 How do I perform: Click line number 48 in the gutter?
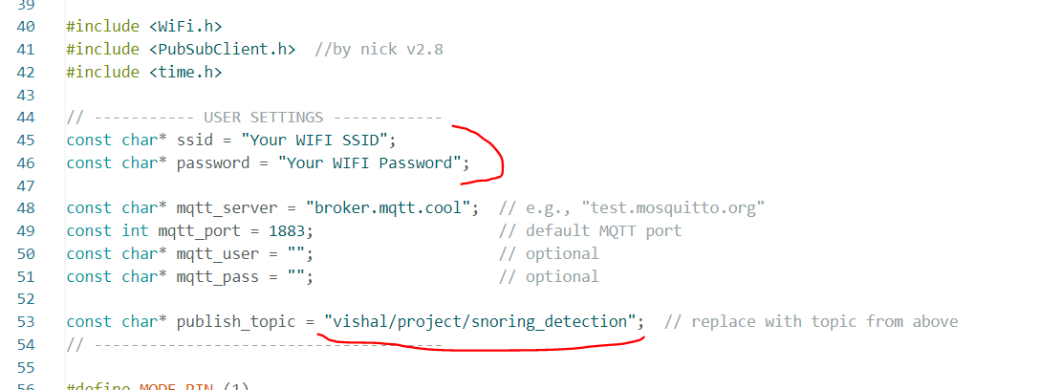[26, 208]
